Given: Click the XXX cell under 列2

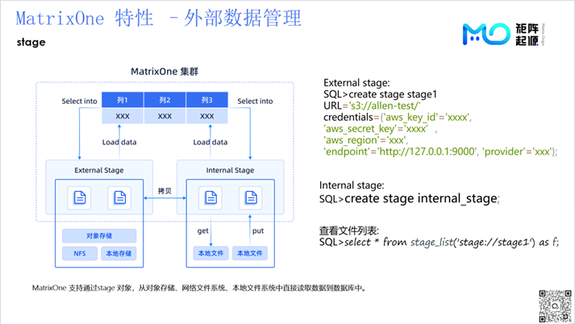Looking at the screenshot, I should point(165,116).
